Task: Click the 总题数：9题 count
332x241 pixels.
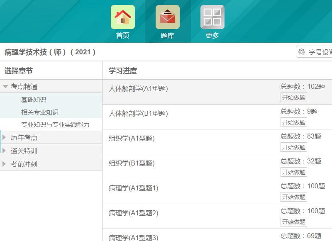Action: 299,111
